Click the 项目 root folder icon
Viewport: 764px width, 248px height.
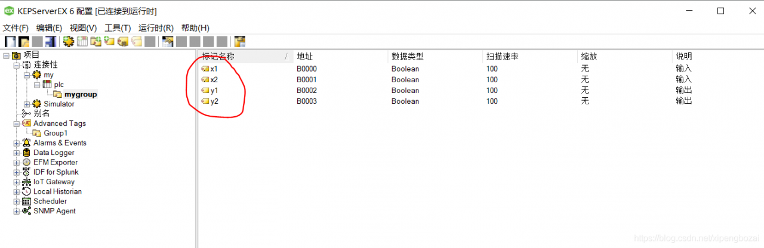[17, 55]
